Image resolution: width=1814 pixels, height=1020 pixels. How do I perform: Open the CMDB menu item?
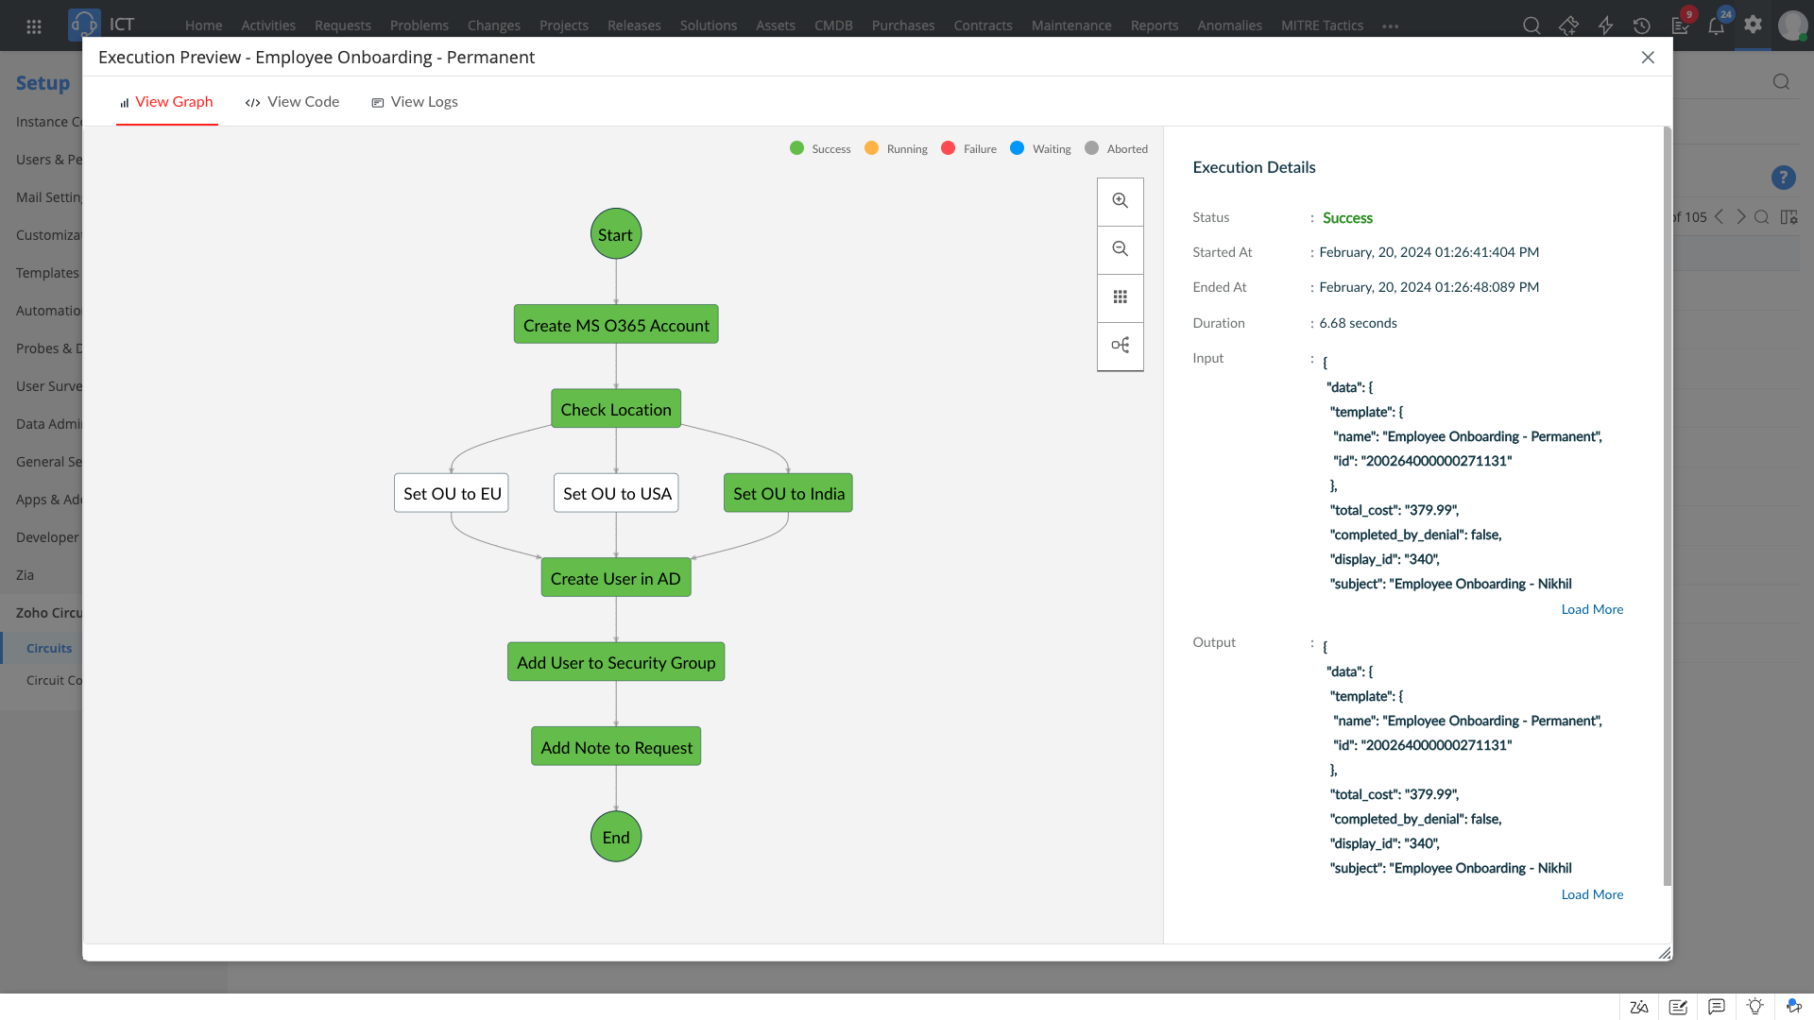pos(832,25)
